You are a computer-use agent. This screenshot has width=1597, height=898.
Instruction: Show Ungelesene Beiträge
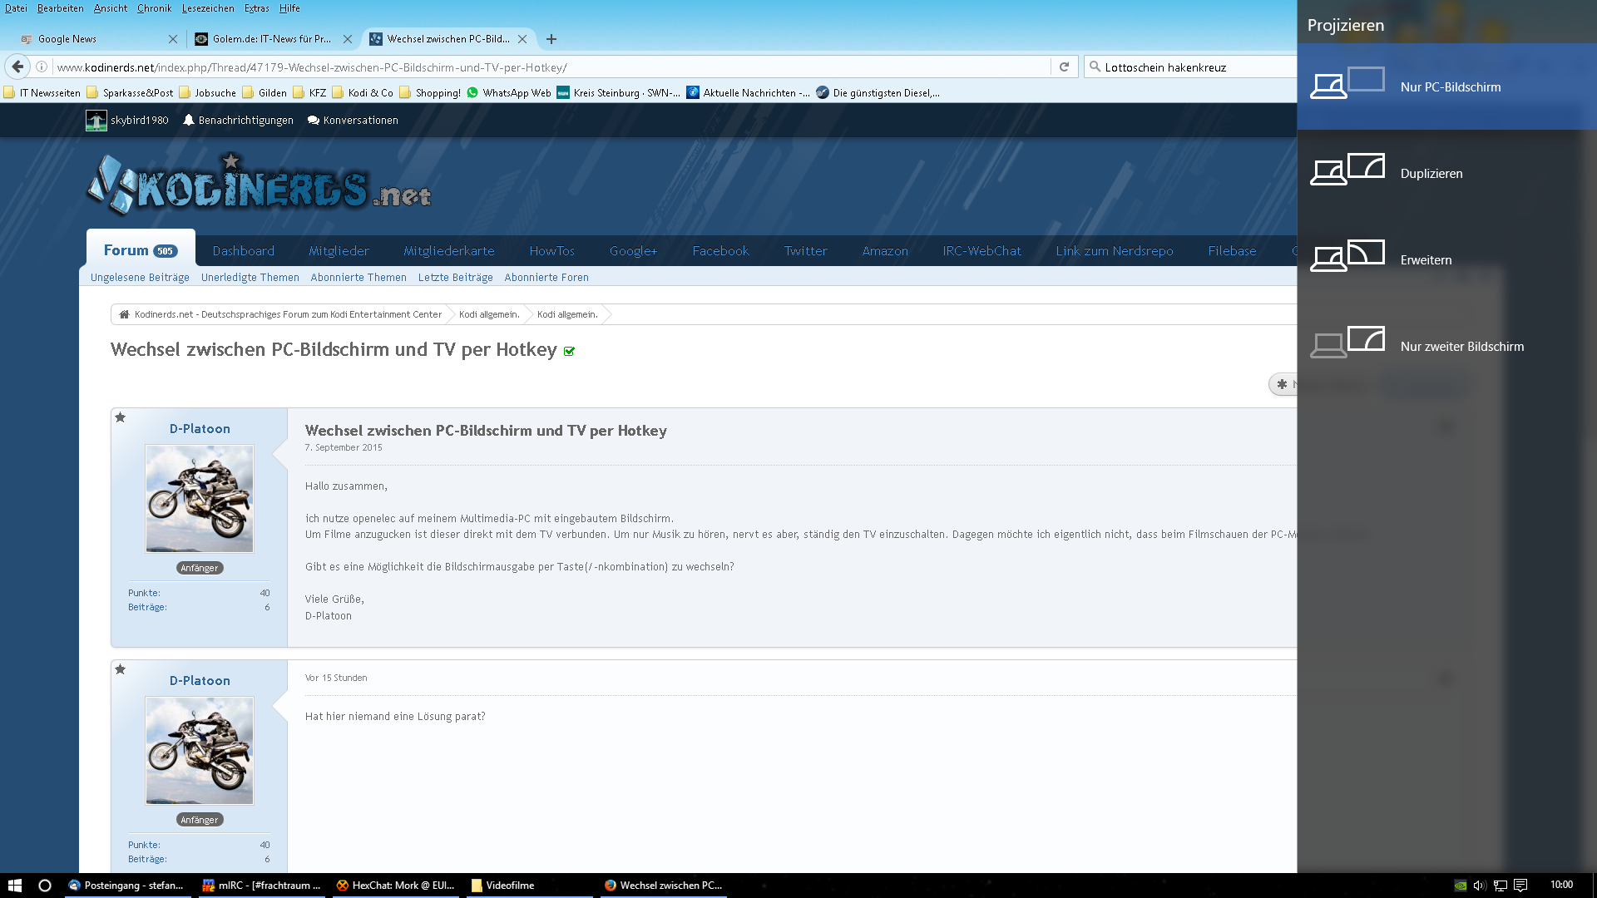(x=140, y=277)
